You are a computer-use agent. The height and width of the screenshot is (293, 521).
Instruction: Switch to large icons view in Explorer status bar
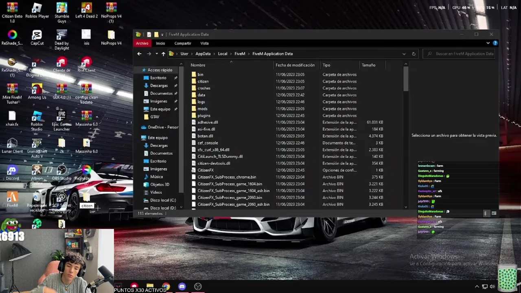pyautogui.click(x=494, y=213)
